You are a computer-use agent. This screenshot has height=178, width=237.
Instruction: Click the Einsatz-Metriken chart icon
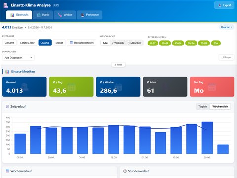click(x=7, y=72)
